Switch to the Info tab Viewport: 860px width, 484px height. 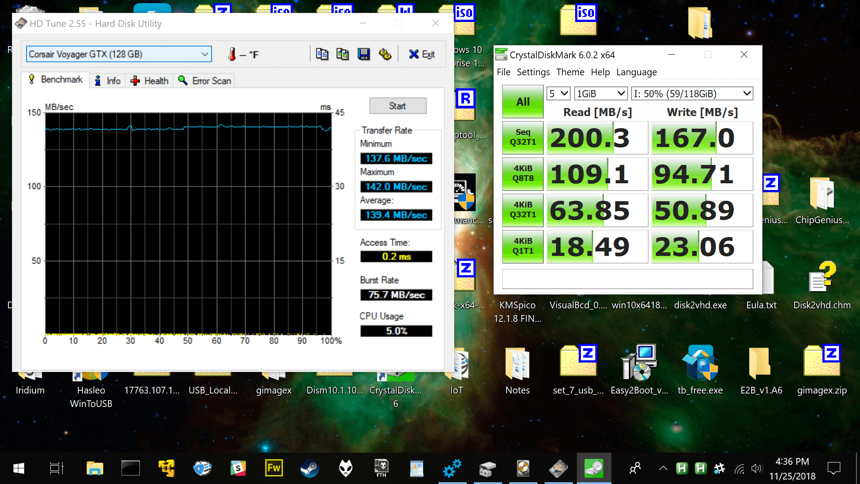(x=107, y=81)
